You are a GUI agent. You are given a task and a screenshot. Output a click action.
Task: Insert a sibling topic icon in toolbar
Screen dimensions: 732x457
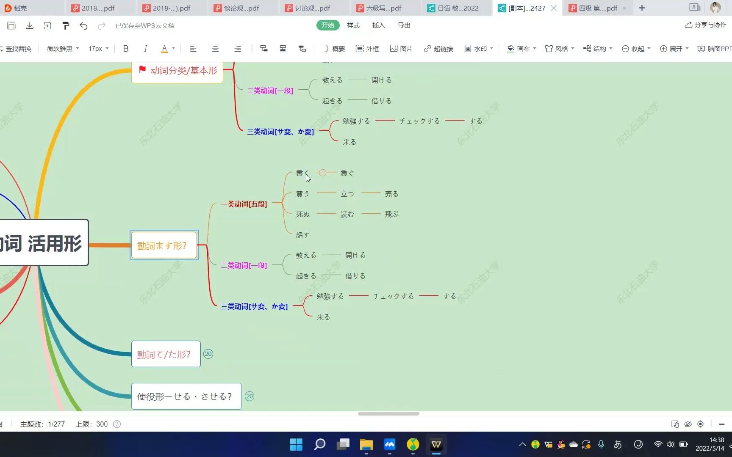tap(283, 48)
